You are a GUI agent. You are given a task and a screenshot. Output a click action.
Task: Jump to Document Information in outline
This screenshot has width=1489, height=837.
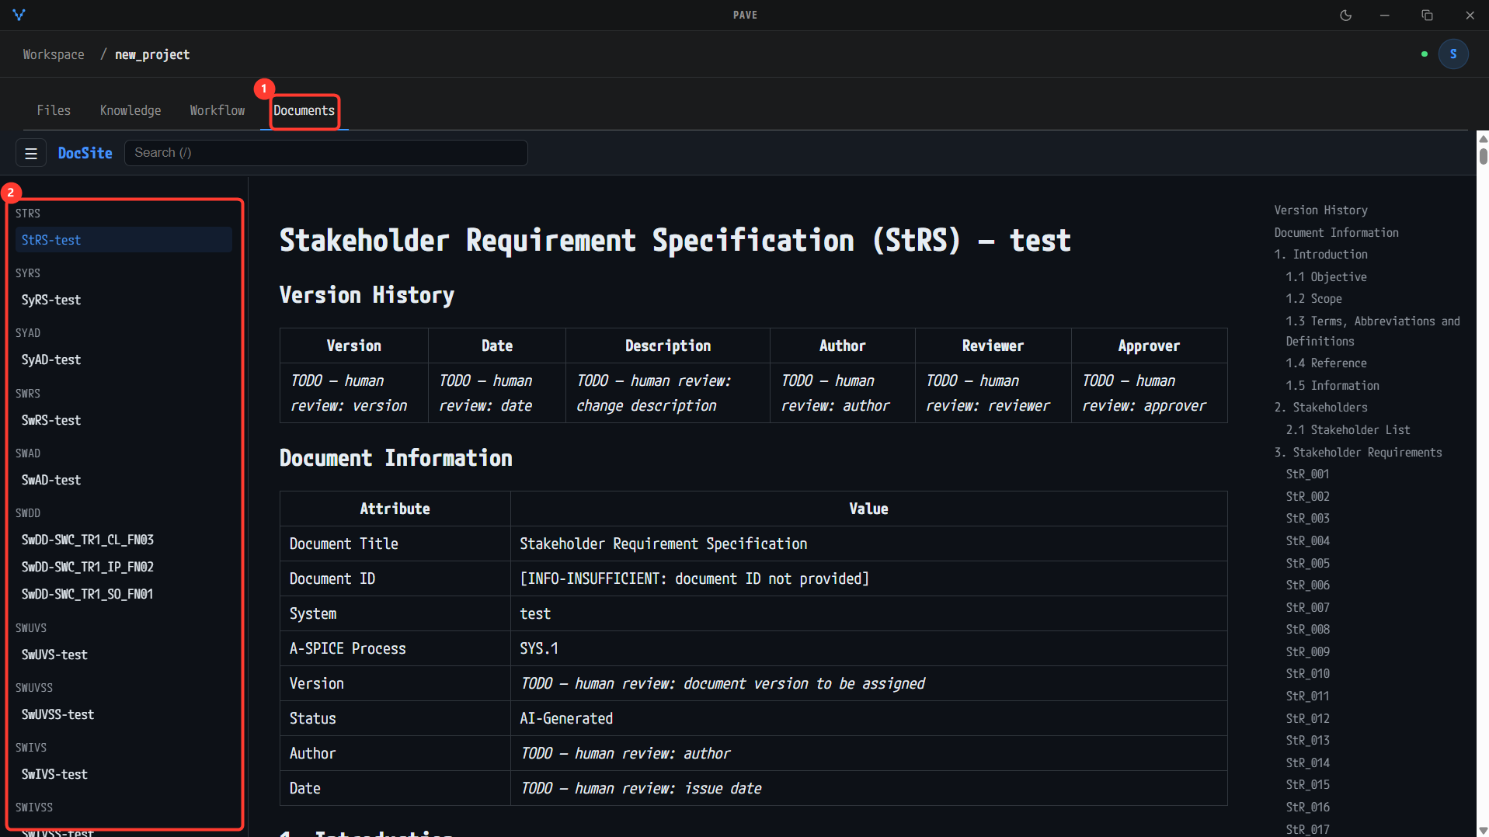click(1336, 233)
